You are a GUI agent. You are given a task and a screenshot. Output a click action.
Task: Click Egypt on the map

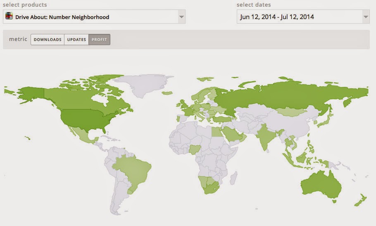(x=217, y=132)
